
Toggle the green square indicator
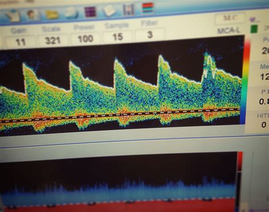tap(254, 29)
